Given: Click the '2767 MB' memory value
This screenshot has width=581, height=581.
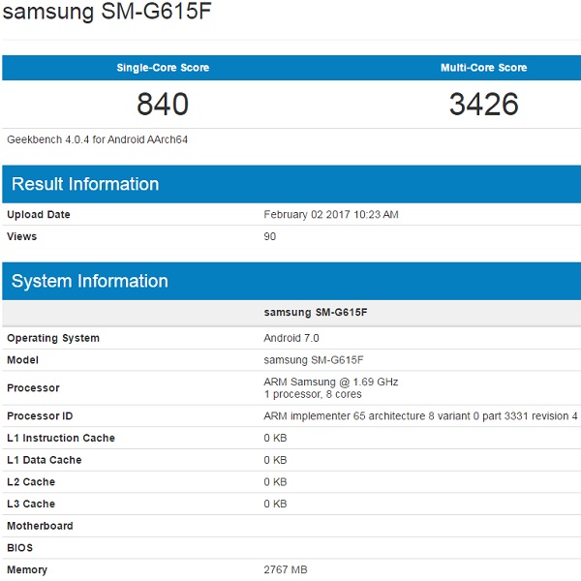Looking at the screenshot, I should [x=286, y=570].
